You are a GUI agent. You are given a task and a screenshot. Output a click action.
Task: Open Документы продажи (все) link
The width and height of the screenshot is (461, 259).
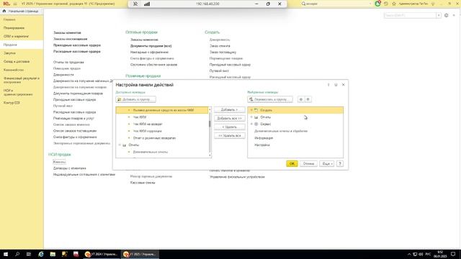[x=151, y=46]
